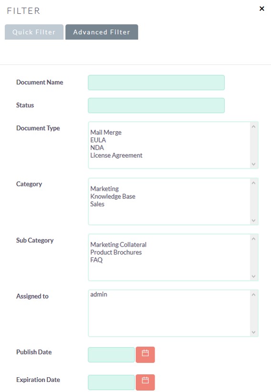The height and width of the screenshot is (392, 271).
Task: Choose NDA in Document Type list
Action: tap(97, 147)
